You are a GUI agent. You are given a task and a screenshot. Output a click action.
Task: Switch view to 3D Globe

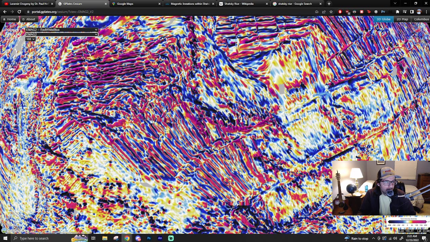(x=383, y=19)
